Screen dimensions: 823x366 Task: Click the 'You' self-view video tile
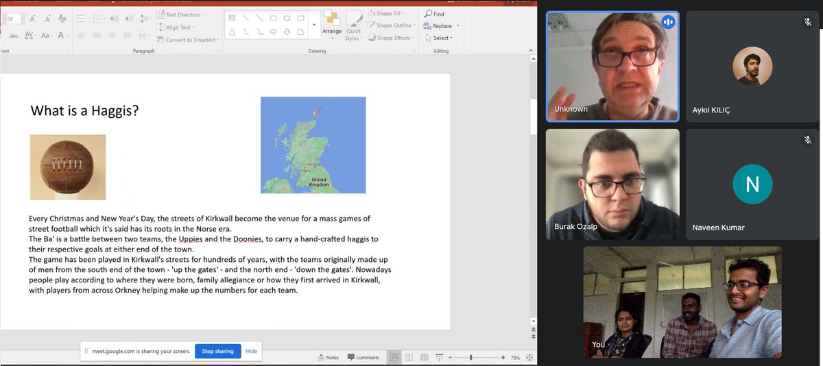click(x=682, y=302)
